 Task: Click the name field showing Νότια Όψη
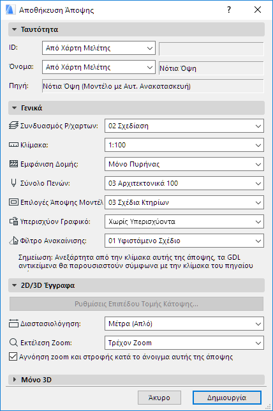[x=211, y=68]
